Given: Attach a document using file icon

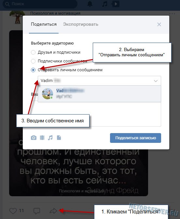Looking at the screenshot, I should [x=59, y=138].
